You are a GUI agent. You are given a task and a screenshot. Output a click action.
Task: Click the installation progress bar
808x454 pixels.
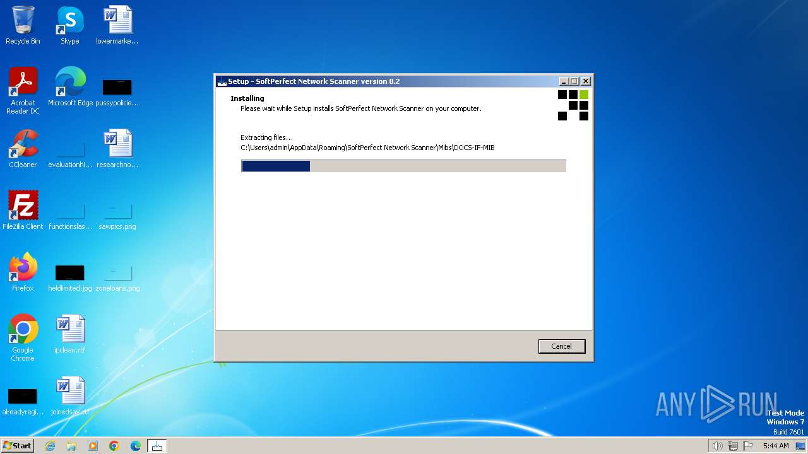[403, 166]
